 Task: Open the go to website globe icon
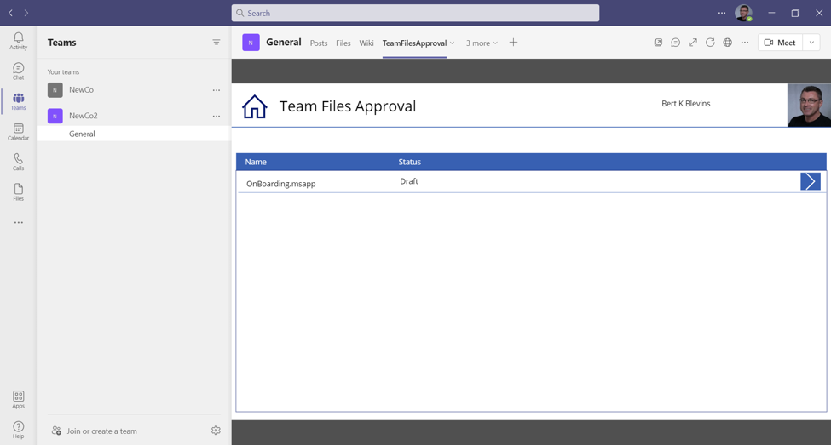727,43
